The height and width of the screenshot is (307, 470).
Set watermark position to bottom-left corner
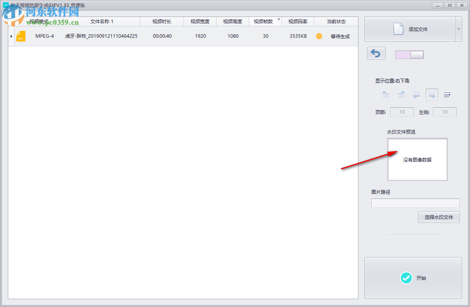pyautogui.click(x=416, y=95)
